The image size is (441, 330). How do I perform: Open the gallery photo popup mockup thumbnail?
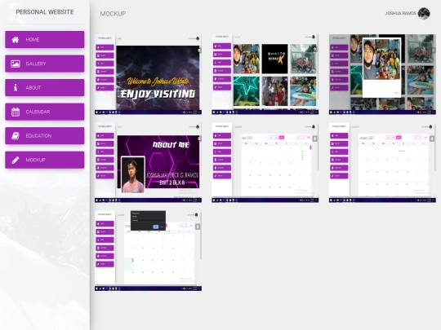pyautogui.click(x=382, y=74)
